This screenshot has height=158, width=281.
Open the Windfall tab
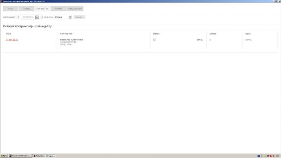pos(58,8)
